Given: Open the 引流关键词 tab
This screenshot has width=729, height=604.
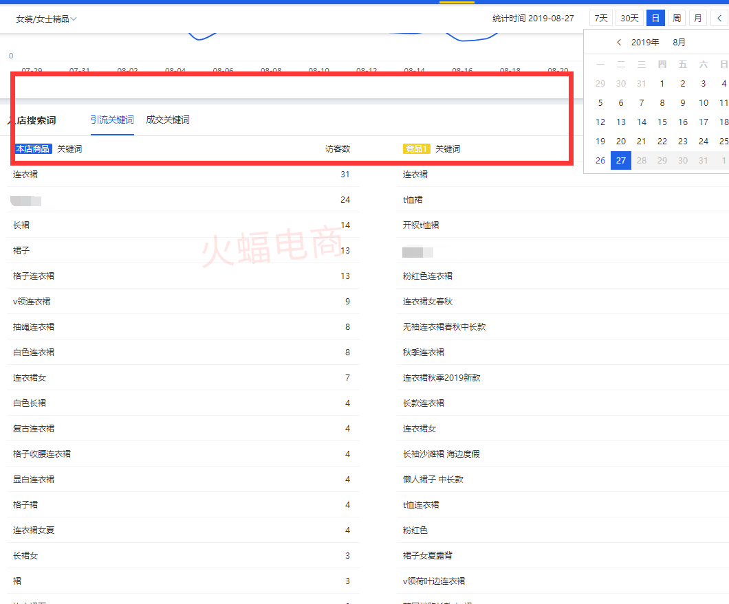Looking at the screenshot, I should tap(112, 120).
